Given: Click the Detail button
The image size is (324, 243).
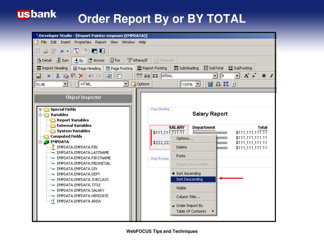Looking at the screenshot, I should click(44, 60).
